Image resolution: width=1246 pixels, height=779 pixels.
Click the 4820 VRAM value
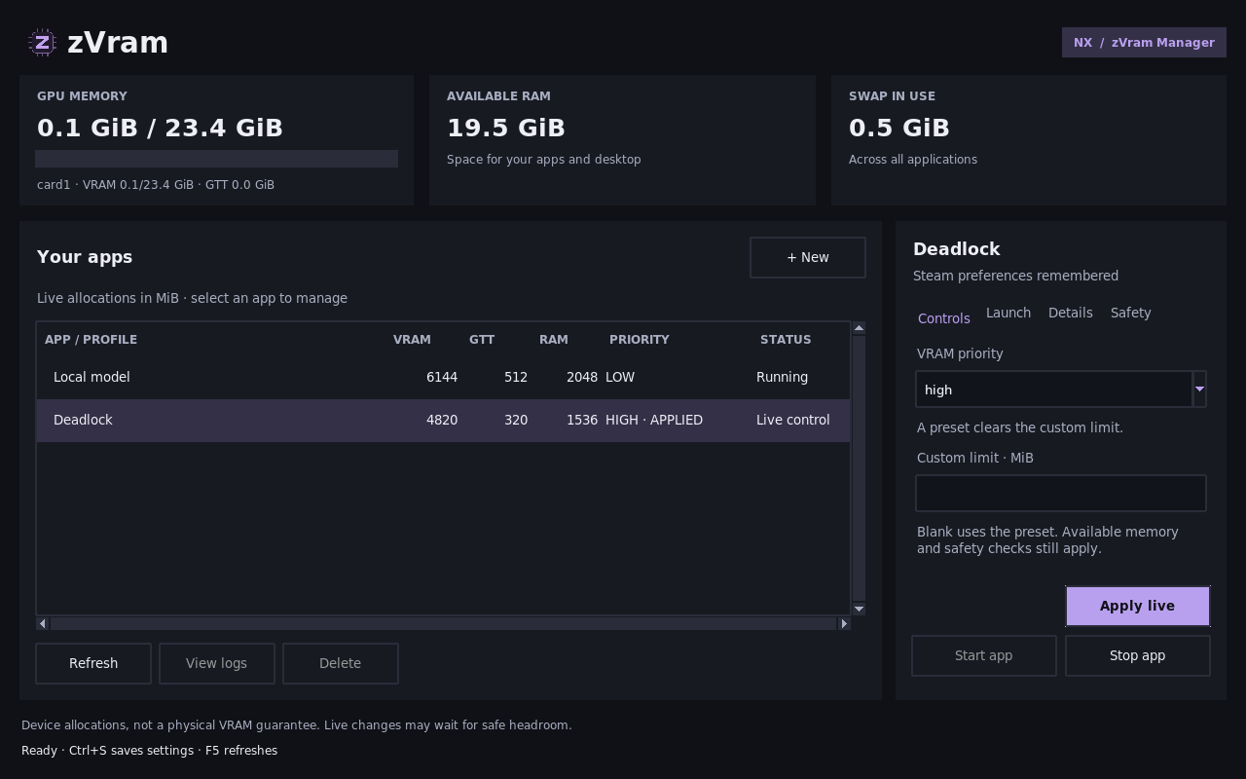[x=442, y=420]
